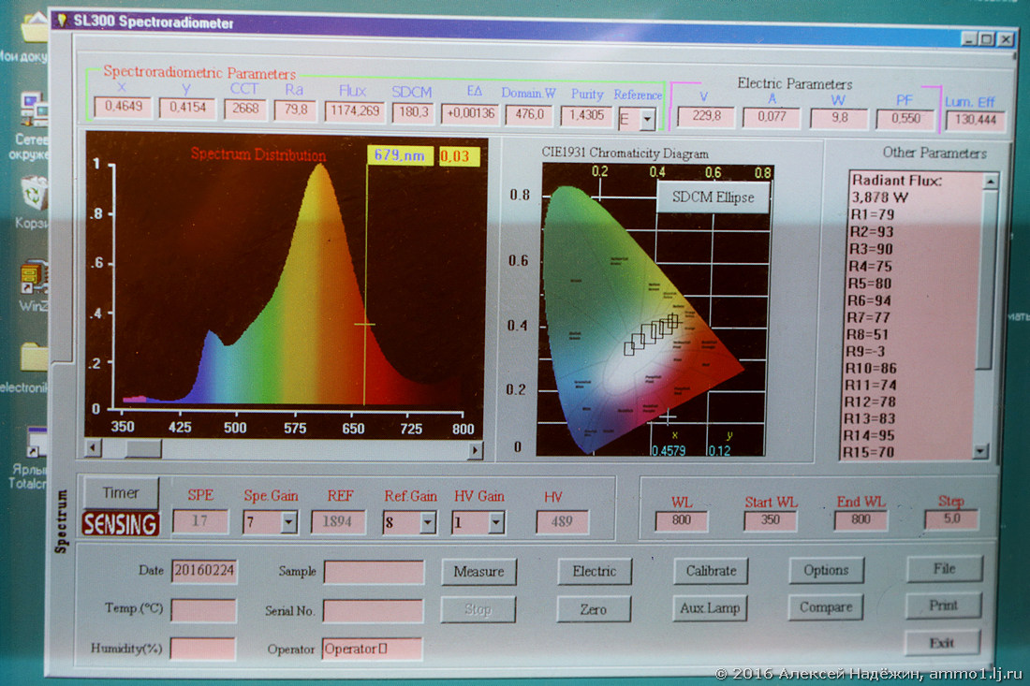The image size is (1030, 686).
Task: Maximize the SL300 Spectroradiometer window
Action: [x=987, y=39]
